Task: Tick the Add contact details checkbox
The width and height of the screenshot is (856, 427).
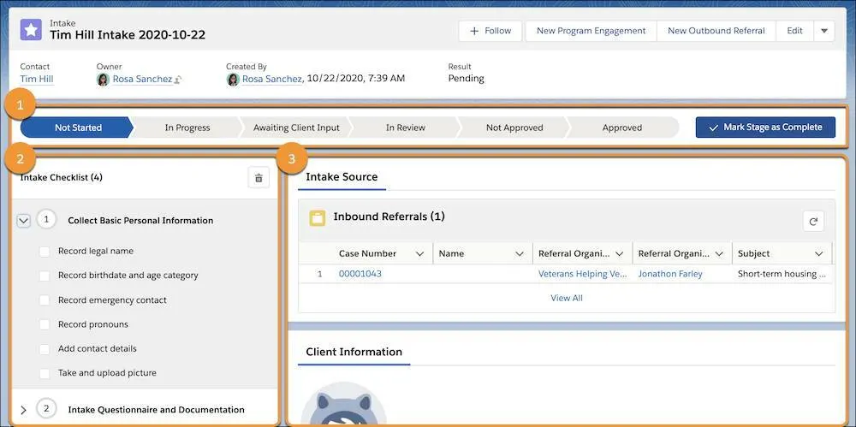Action: point(45,349)
